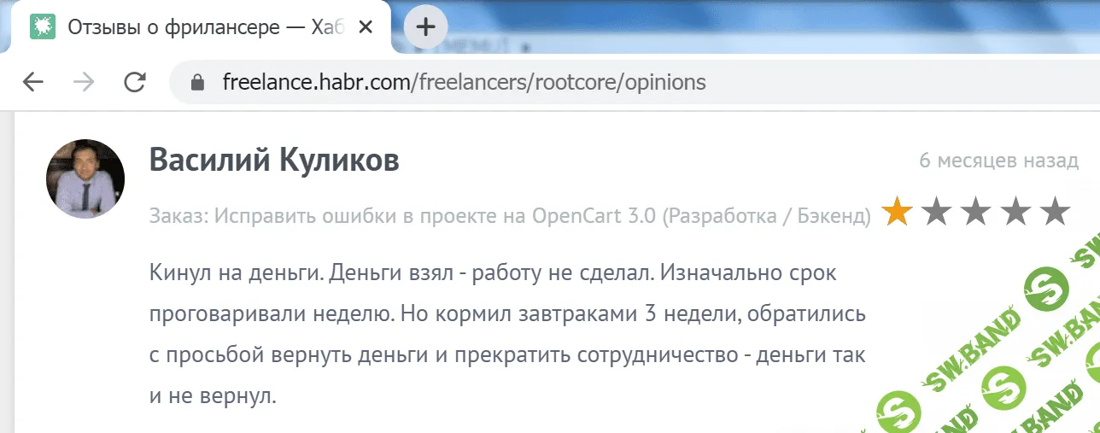This screenshot has height=433, width=1100.
Task: View site info via the padlock icon
Action: [198, 83]
